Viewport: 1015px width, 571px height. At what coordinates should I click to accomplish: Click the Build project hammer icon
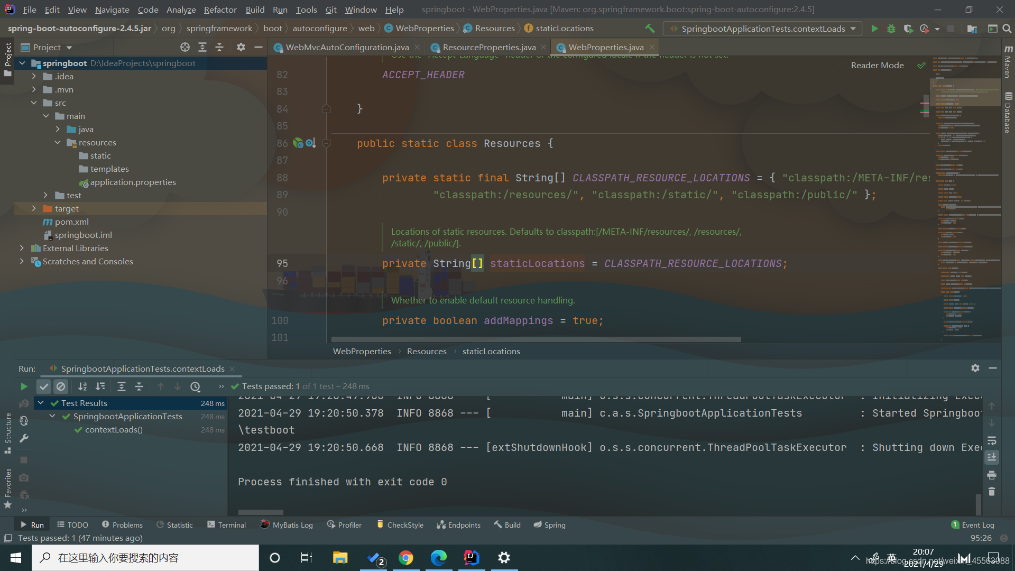click(x=650, y=29)
